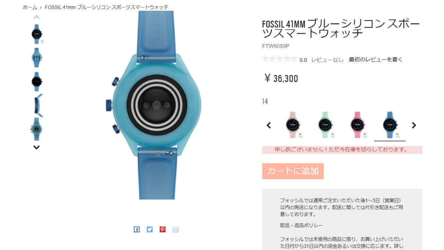Show earlier thumbnails with up chevron
The height and width of the screenshot is (250, 444).
[x=36, y=17]
